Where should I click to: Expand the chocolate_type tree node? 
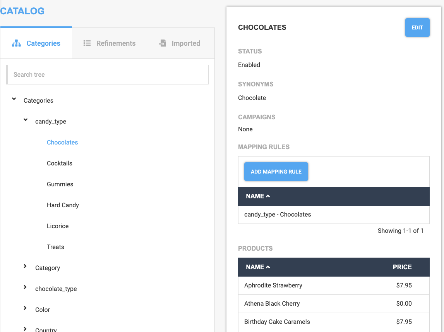click(x=25, y=287)
